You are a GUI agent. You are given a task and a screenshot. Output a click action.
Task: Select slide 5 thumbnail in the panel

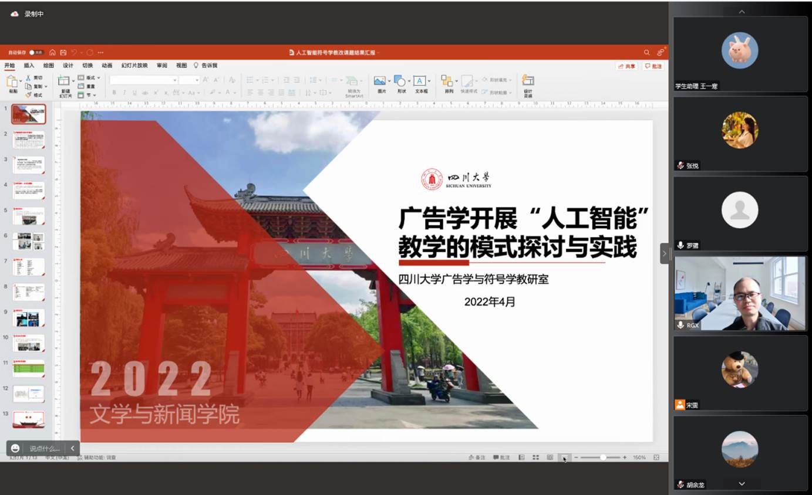(28, 215)
